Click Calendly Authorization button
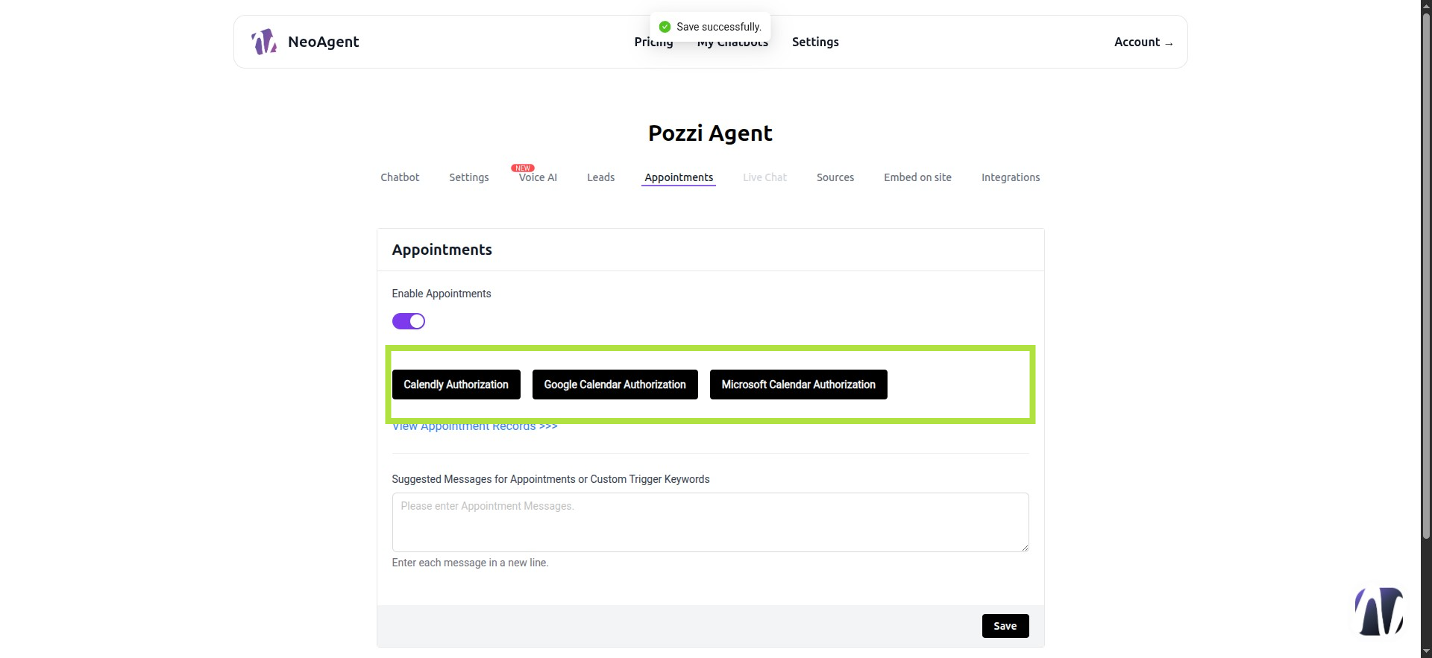This screenshot has height=658, width=1432. (456, 385)
